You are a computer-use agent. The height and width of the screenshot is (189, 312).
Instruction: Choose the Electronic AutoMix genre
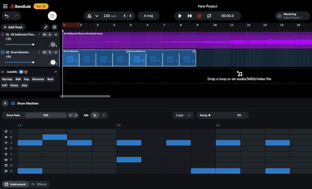pyautogui.click(x=38, y=79)
